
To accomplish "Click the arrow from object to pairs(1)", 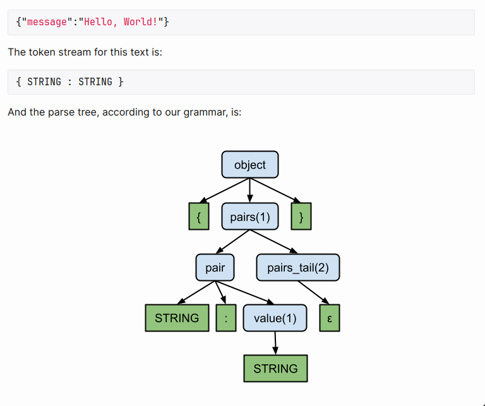I will 249,189.
